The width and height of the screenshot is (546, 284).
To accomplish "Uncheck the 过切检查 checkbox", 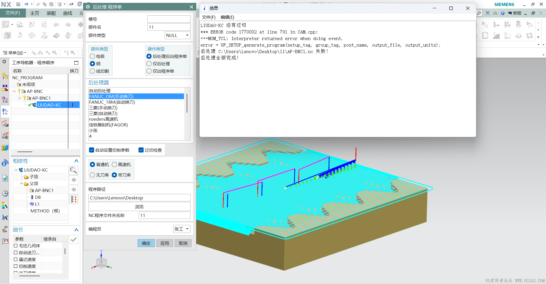I will point(141,150).
